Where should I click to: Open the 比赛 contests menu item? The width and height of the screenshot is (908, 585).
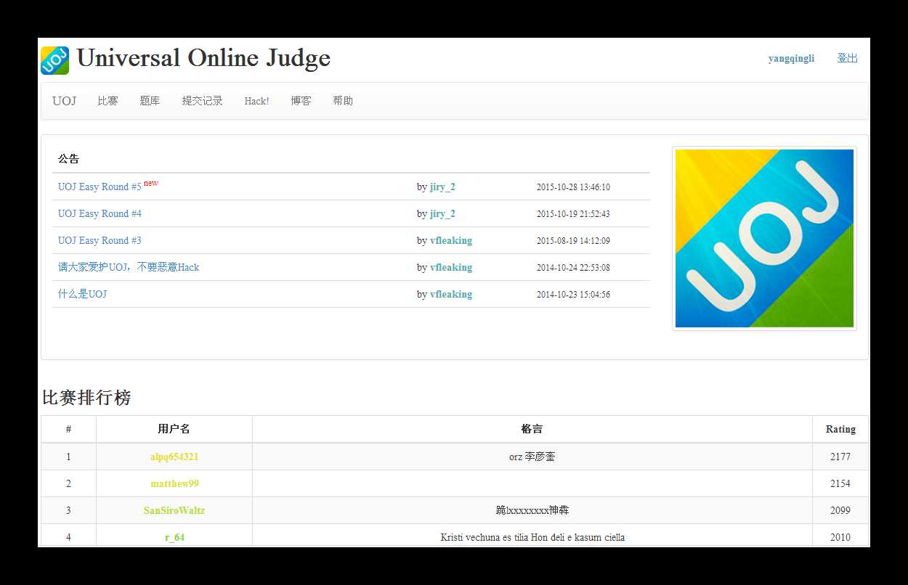[x=108, y=101]
